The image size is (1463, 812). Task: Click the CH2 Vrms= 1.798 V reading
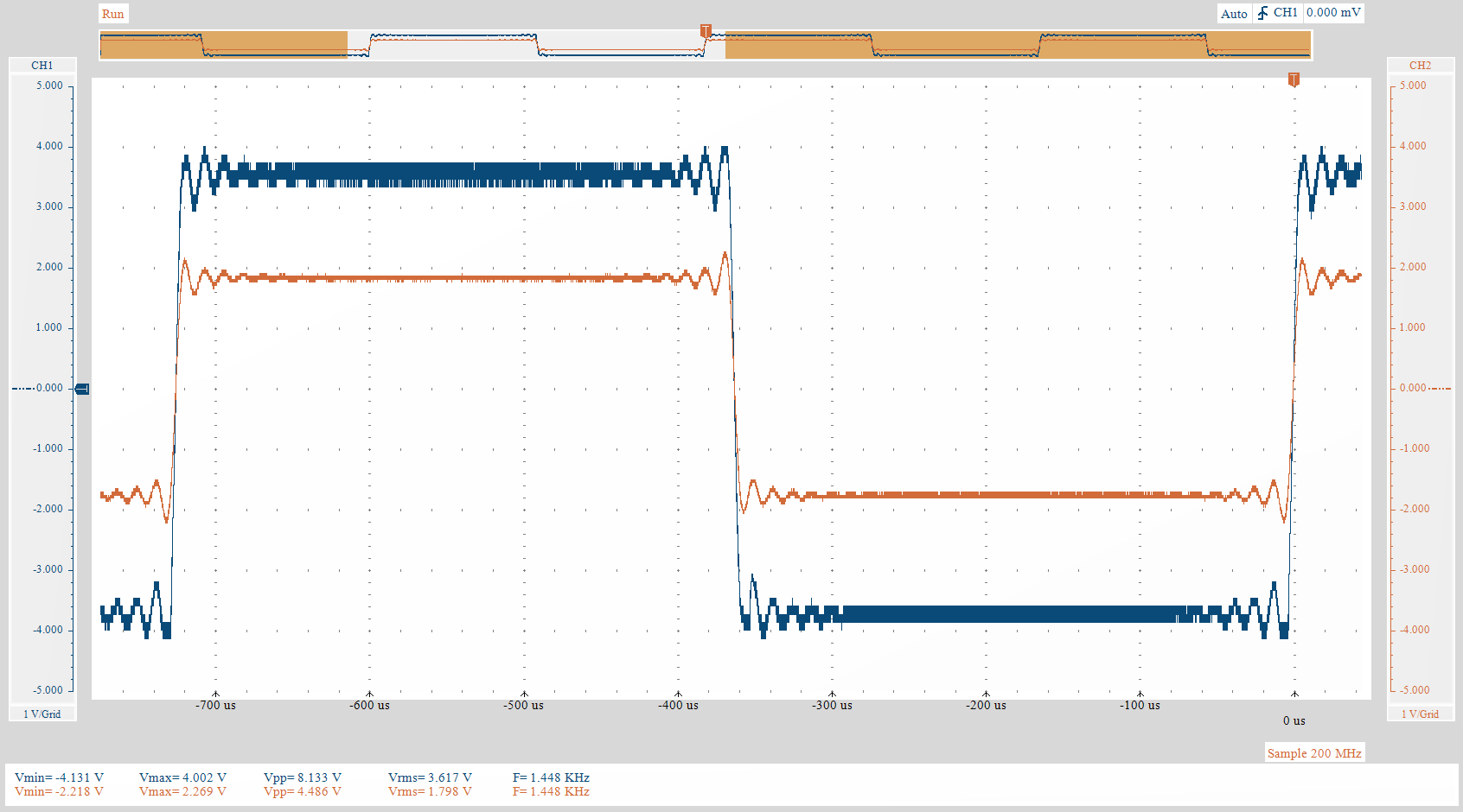click(x=430, y=791)
